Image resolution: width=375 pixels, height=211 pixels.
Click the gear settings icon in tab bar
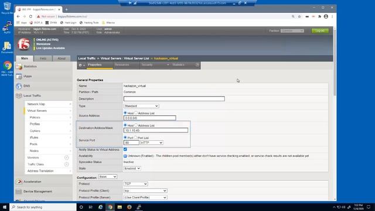80,65
